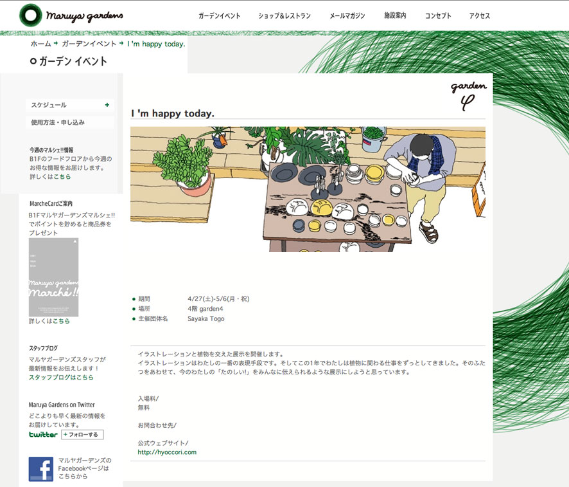Click the ガーデンイベント breadcrumb link

[89, 44]
